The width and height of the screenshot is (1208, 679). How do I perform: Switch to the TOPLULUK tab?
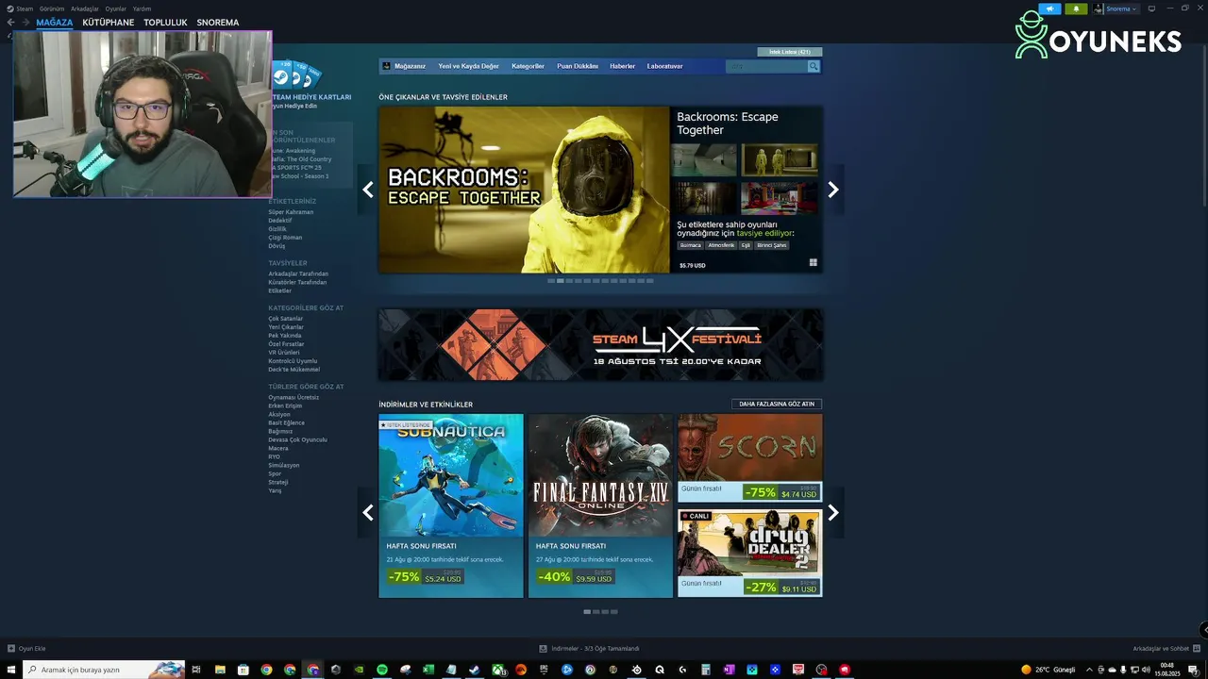165,22
